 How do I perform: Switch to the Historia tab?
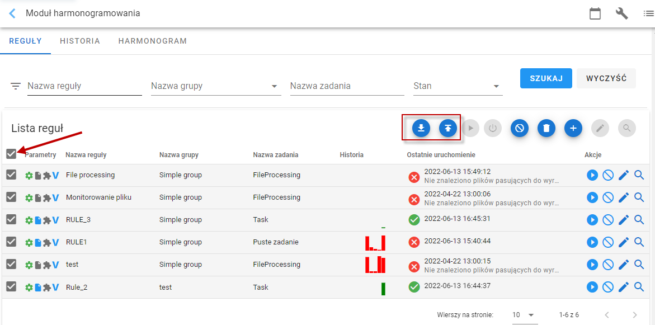pos(80,41)
